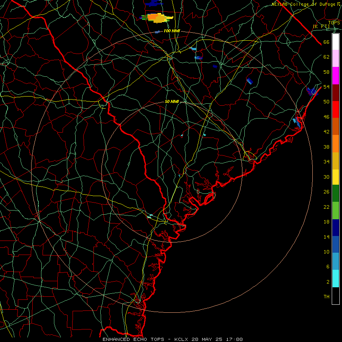Click the white color swatch near 66
This screenshot has height=342, width=342.
coord(336,42)
